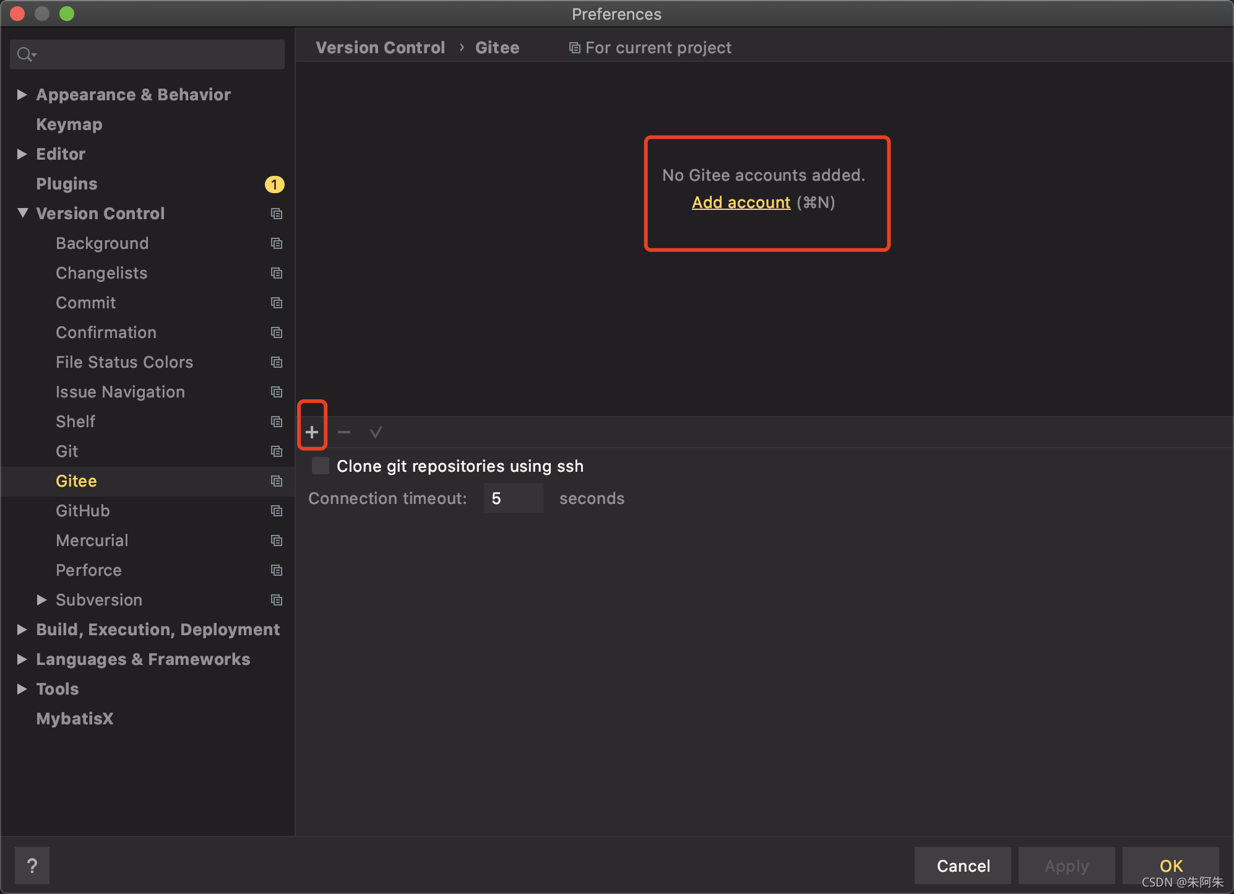Select Git under Version Control
This screenshot has width=1234, height=894.
(x=67, y=451)
